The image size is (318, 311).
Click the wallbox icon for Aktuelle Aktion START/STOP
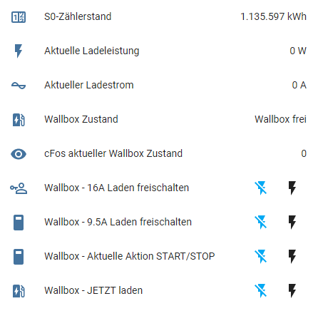click(19, 257)
